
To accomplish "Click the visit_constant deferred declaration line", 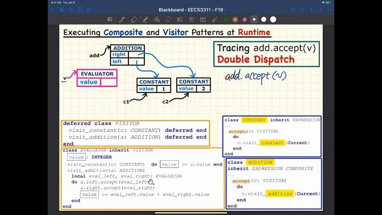I will 137,130.
